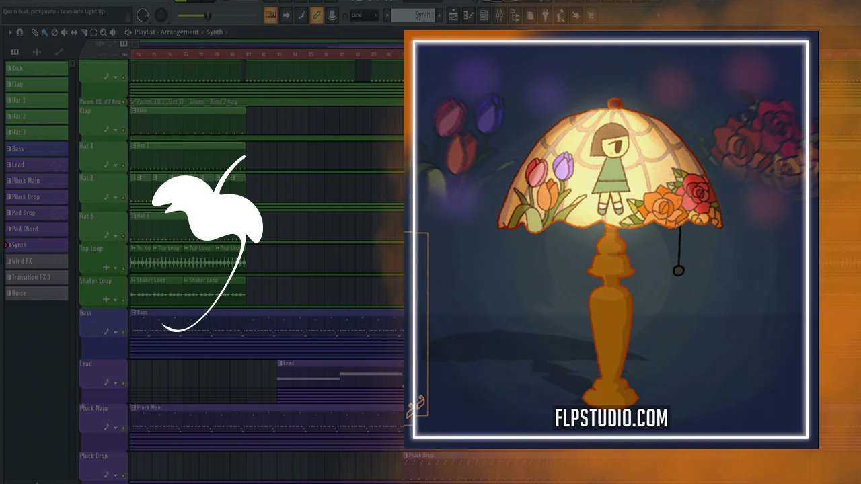
Task: Move the green tempo slider handle
Action: (x=207, y=15)
